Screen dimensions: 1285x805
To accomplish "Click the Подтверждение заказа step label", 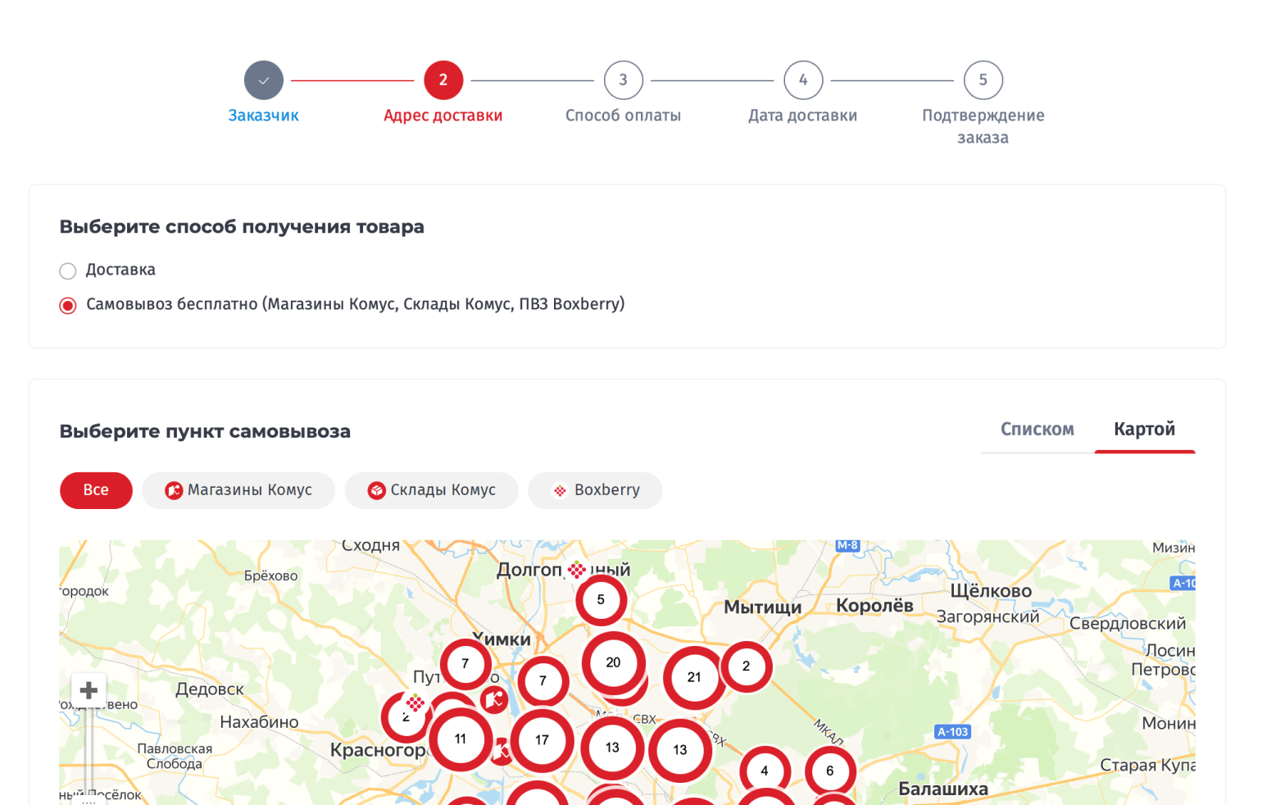I will (983, 126).
